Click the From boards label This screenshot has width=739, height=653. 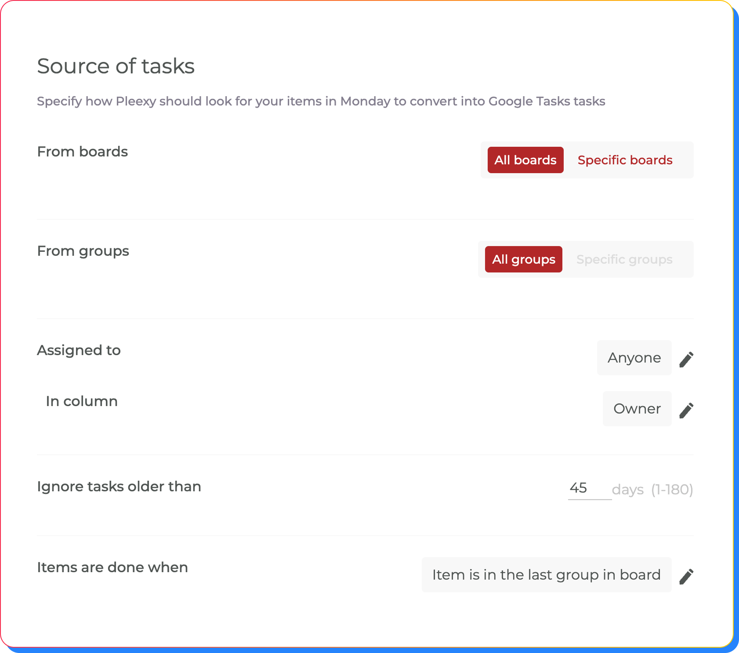(x=82, y=152)
